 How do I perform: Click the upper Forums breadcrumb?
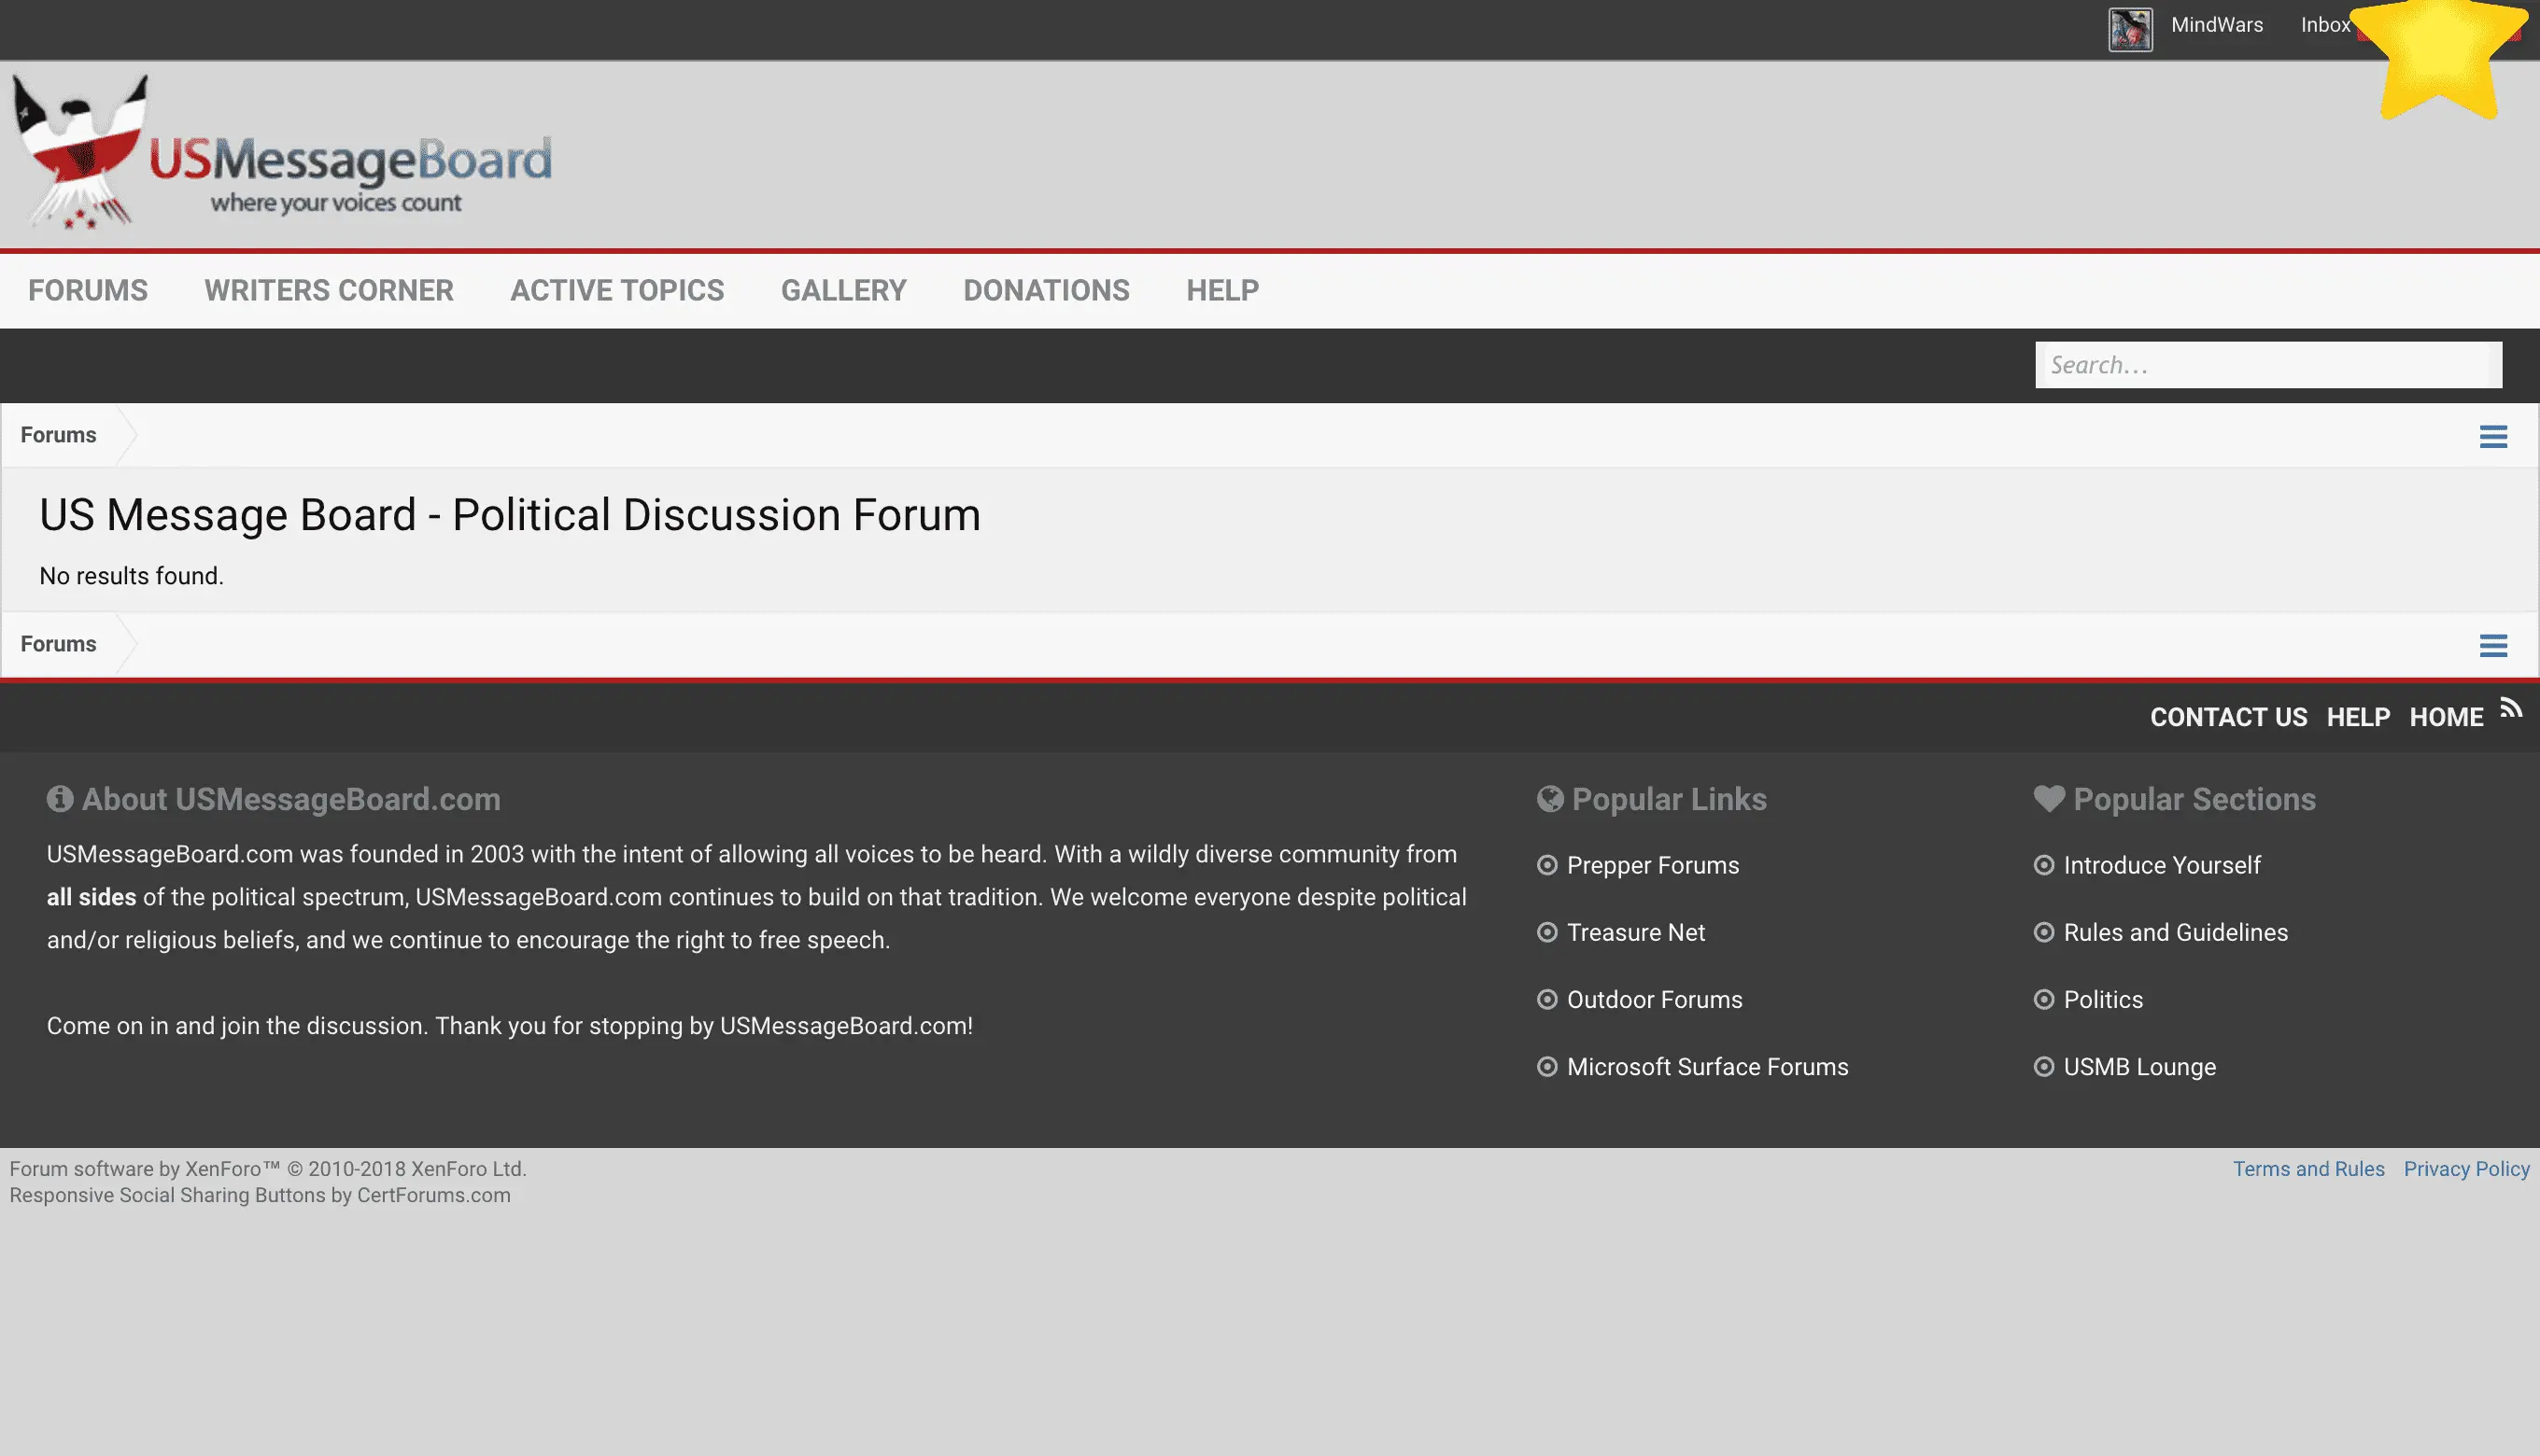click(x=58, y=435)
